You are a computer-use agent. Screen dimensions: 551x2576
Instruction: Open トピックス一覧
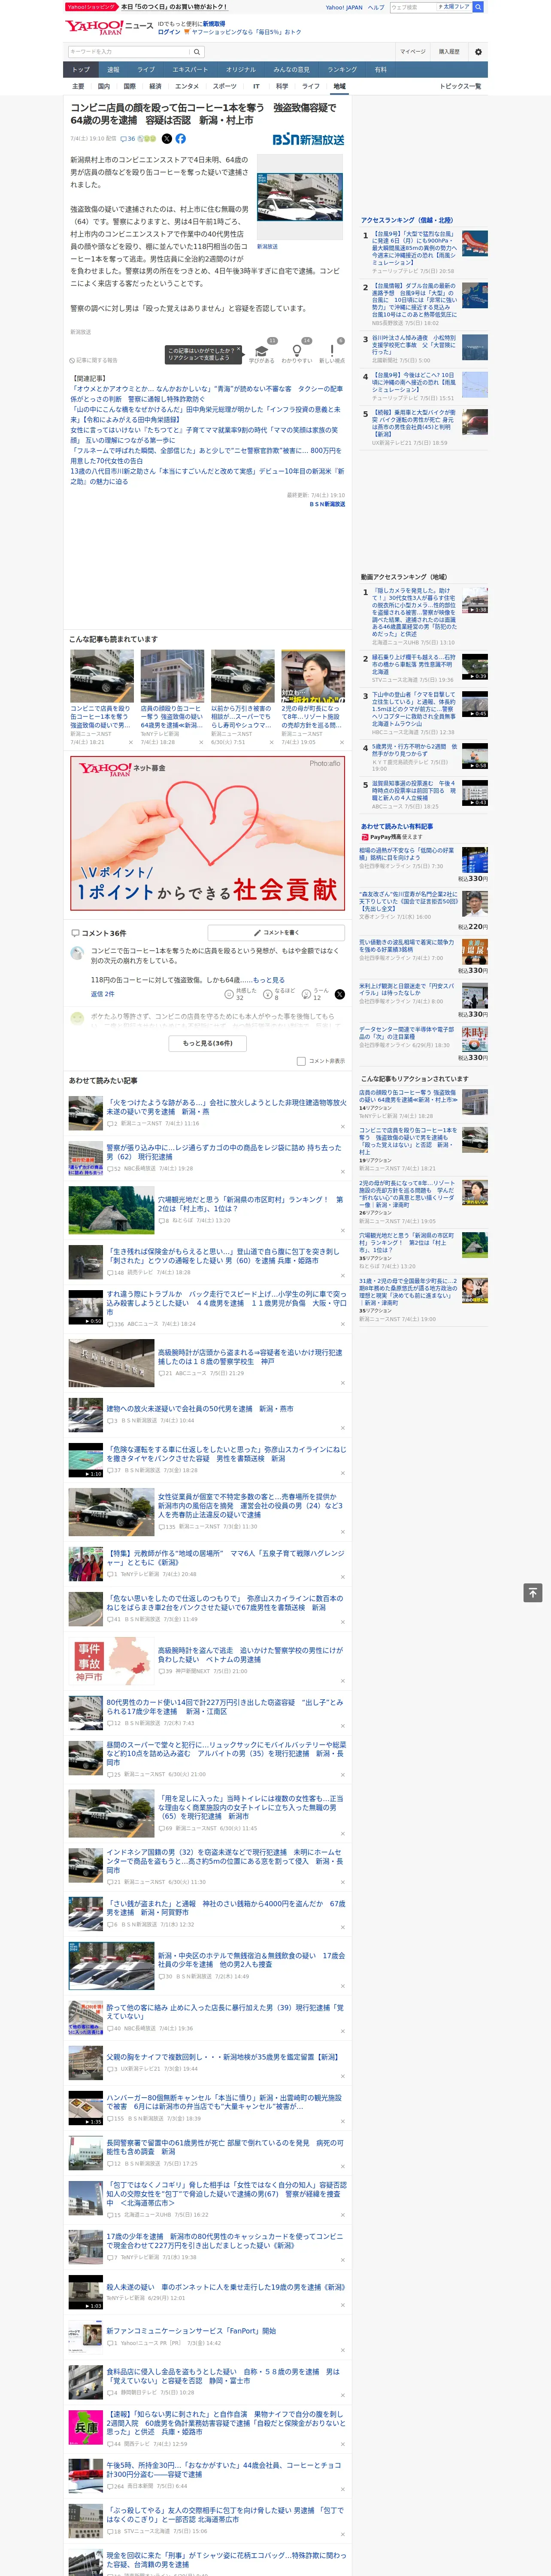[x=461, y=86]
